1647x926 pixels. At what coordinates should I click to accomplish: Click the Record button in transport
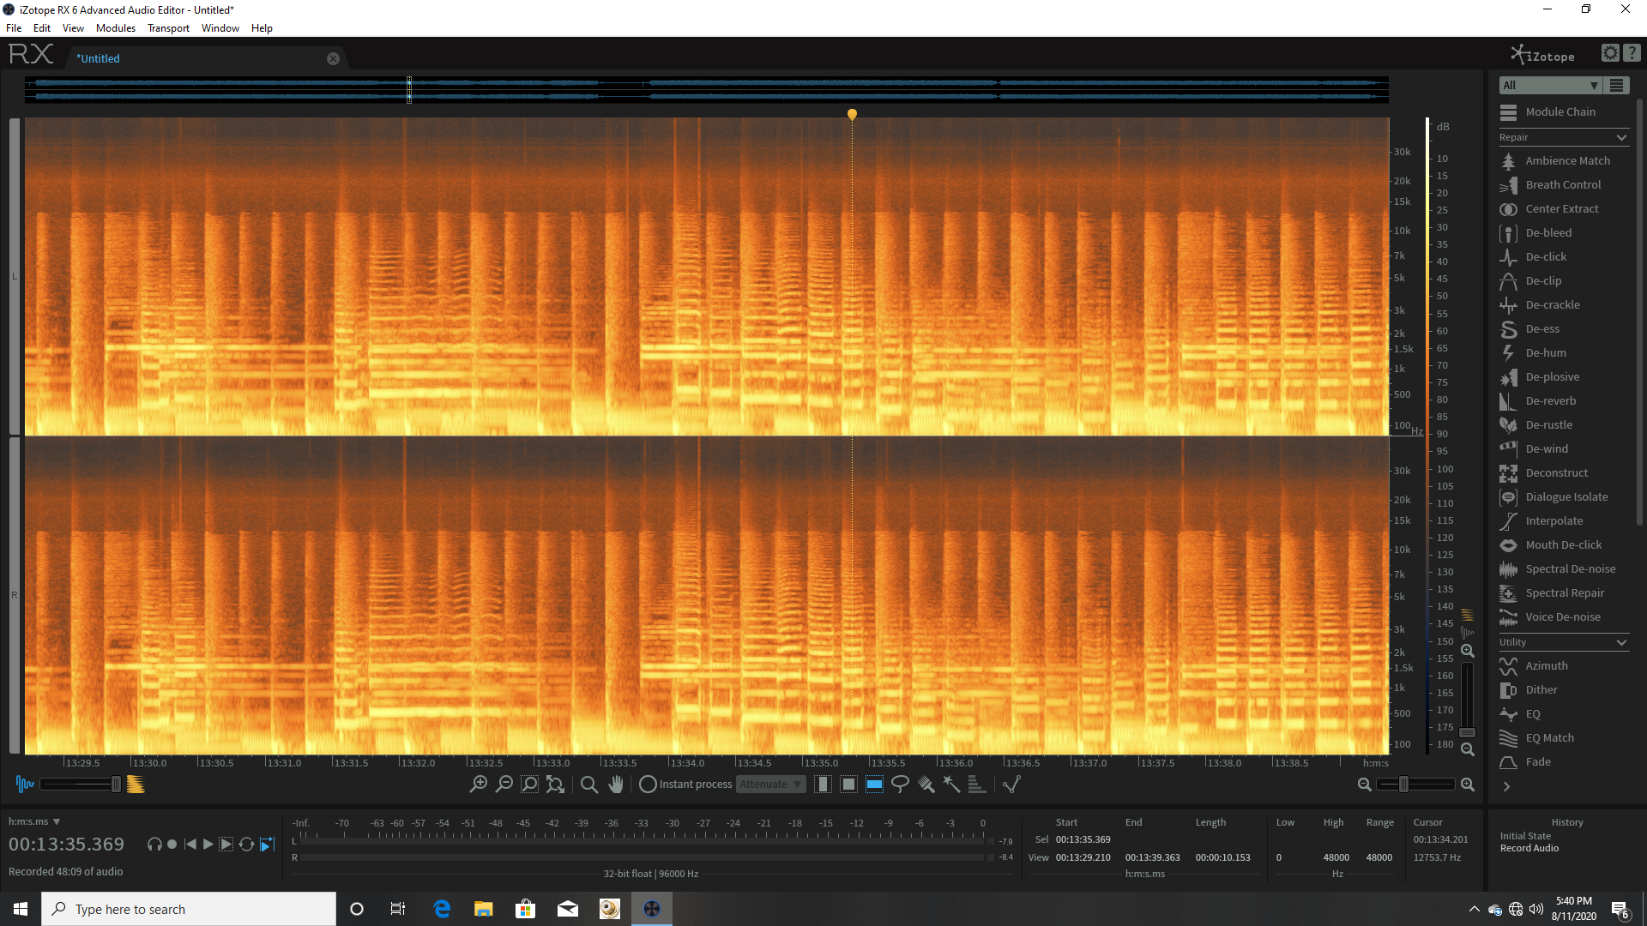[x=172, y=845]
